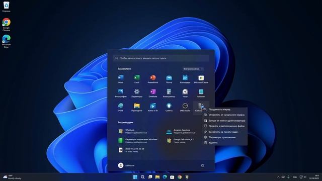Choose 'Открепить от начального экрана' option
Image resolution: width=322 pixels, height=181 pixels.
(225, 115)
